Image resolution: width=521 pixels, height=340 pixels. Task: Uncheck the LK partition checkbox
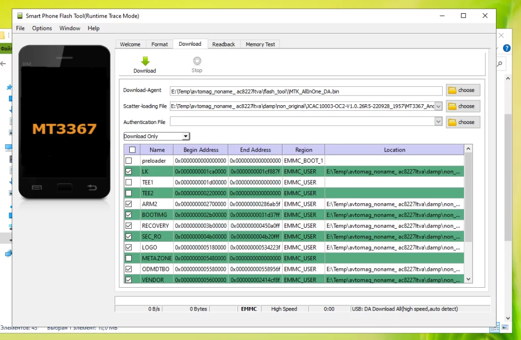(x=129, y=171)
